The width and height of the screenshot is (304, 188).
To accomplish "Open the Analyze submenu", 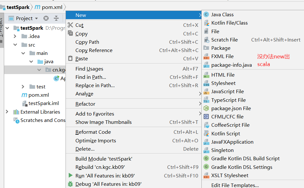I will [x=134, y=94].
